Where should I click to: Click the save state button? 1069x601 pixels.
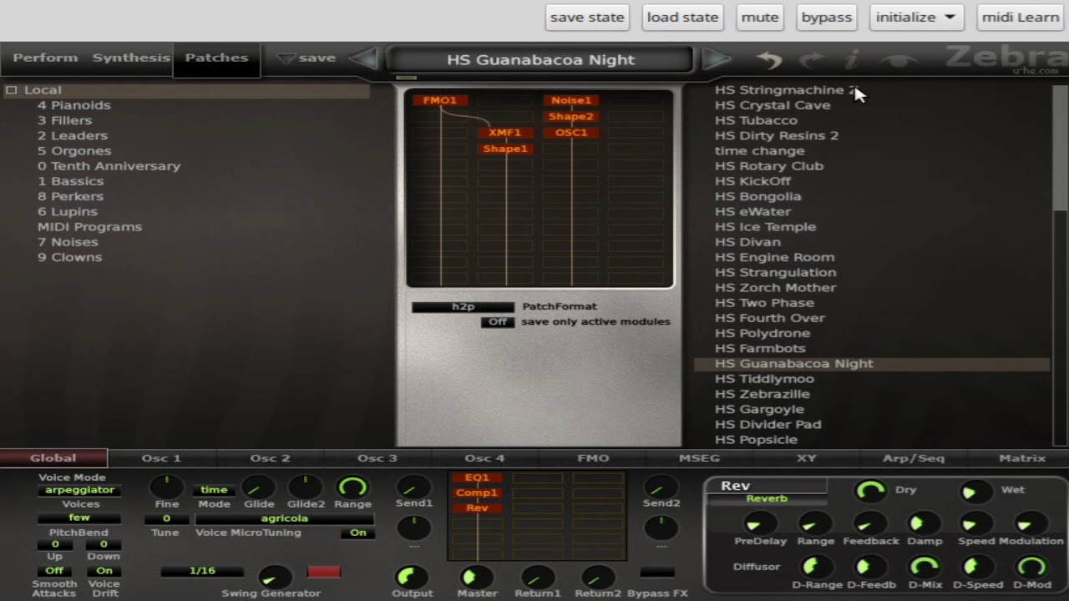[x=587, y=17]
